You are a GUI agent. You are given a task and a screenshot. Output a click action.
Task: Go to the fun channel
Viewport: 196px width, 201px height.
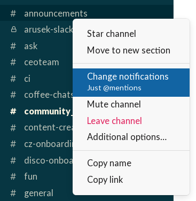30,176
